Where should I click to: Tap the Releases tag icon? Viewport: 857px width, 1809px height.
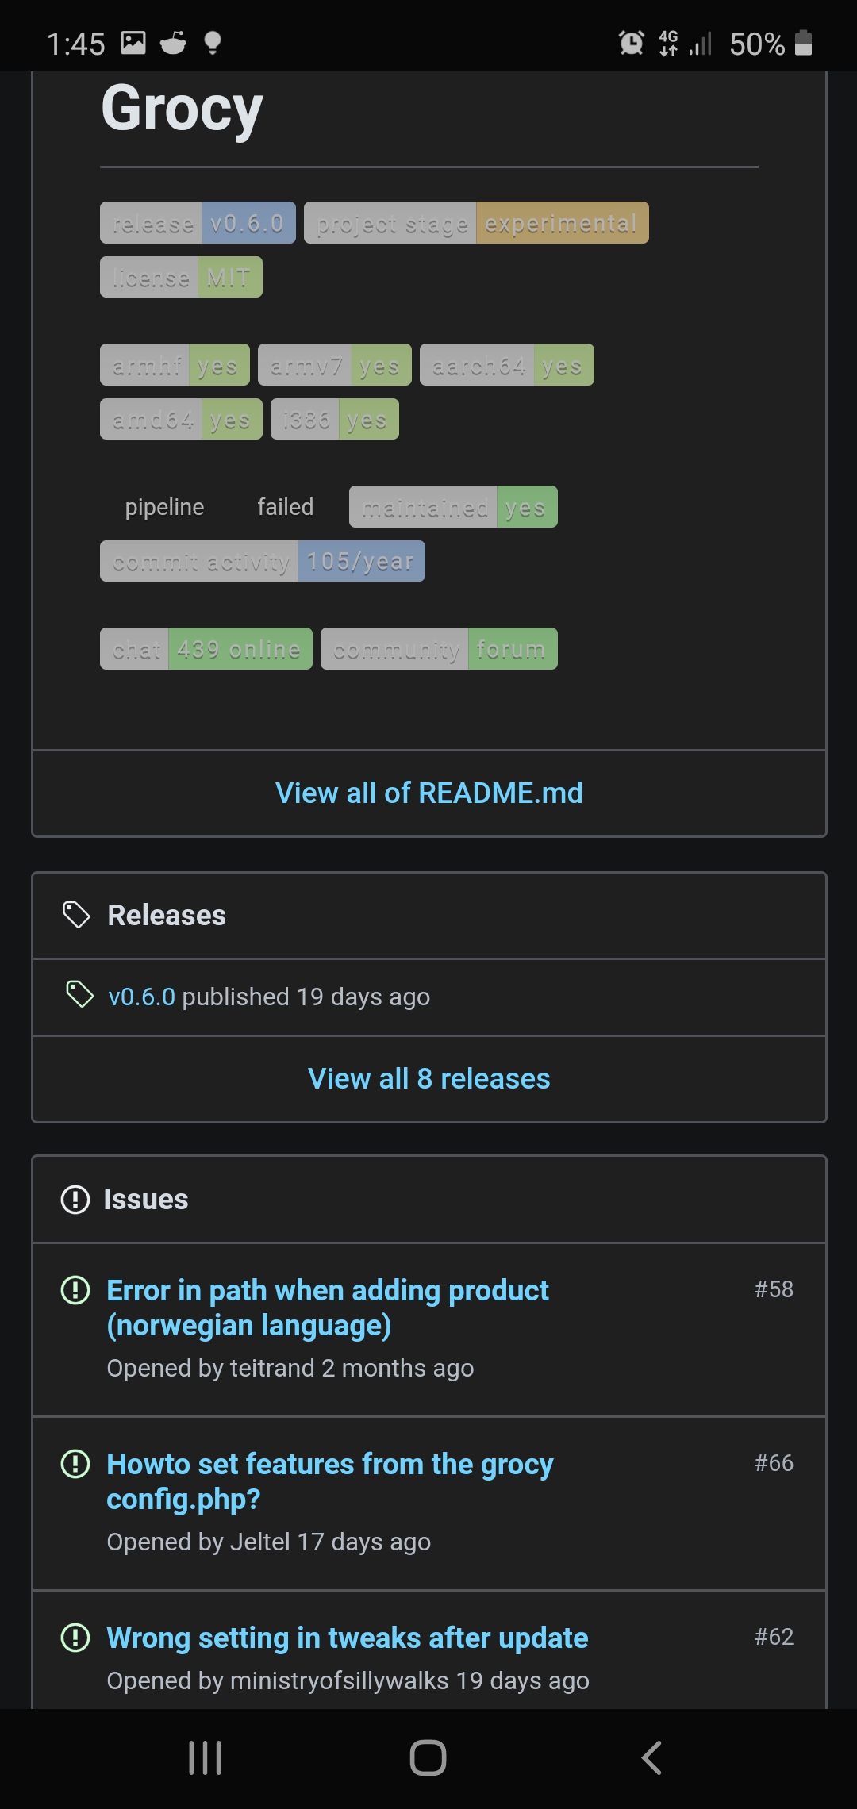pyautogui.click(x=76, y=915)
